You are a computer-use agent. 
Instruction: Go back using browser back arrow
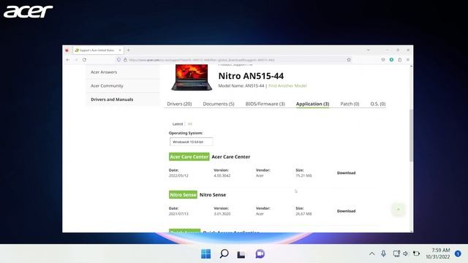pyautogui.click(x=68, y=60)
